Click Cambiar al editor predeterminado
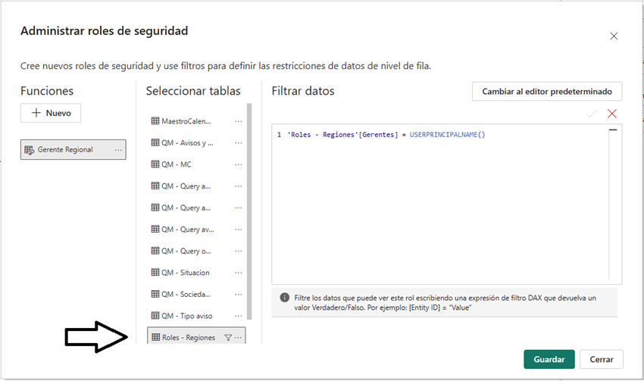This screenshot has height=381, width=644. [x=546, y=92]
